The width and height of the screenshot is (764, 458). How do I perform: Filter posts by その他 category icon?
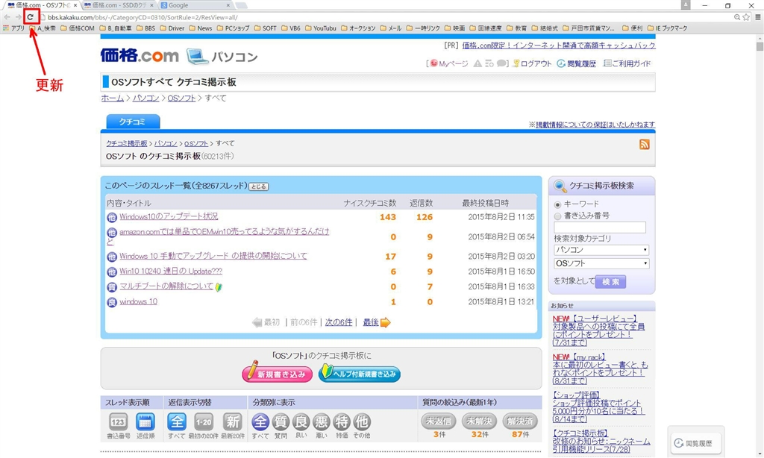(x=362, y=422)
